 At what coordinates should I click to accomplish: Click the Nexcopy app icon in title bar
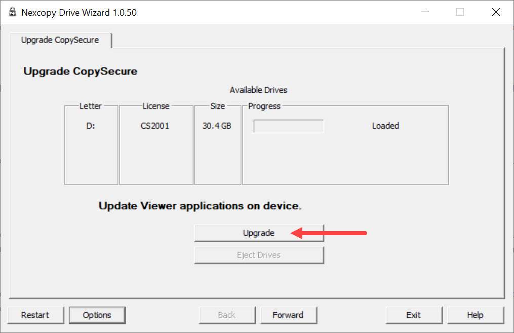(12, 12)
